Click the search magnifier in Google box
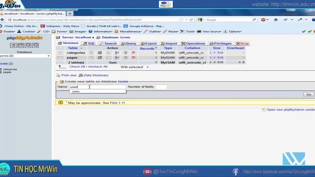 pos(254,20)
